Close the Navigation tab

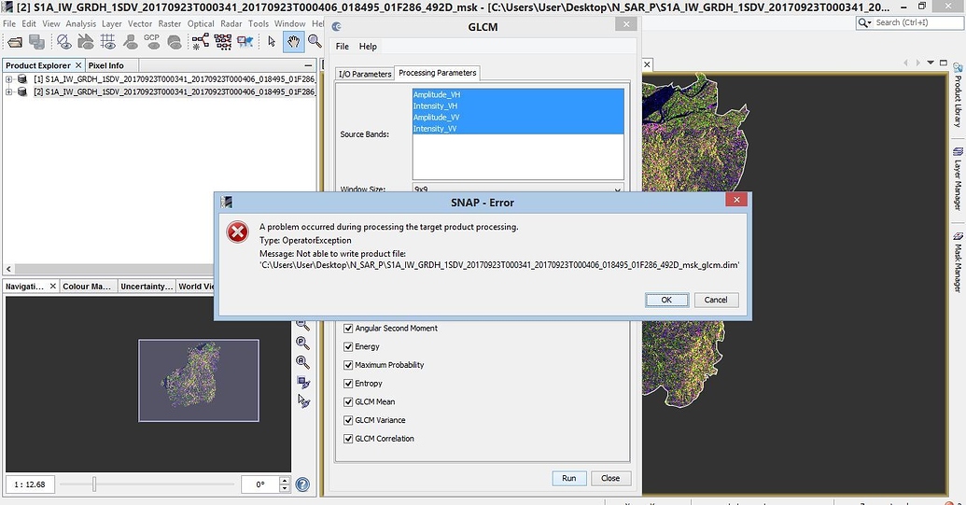[x=53, y=287]
